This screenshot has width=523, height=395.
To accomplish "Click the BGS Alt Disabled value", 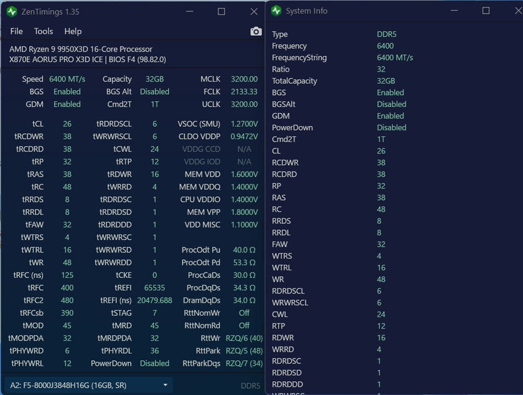I will (x=154, y=92).
